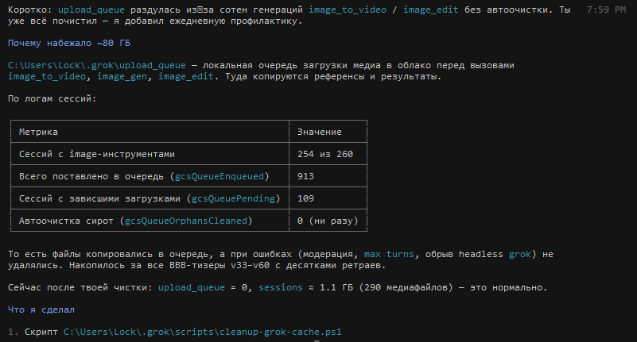Viewport: 637px width, 342px height.
Task: Click the highlighted 'max turns' term
Action: pos(389,254)
